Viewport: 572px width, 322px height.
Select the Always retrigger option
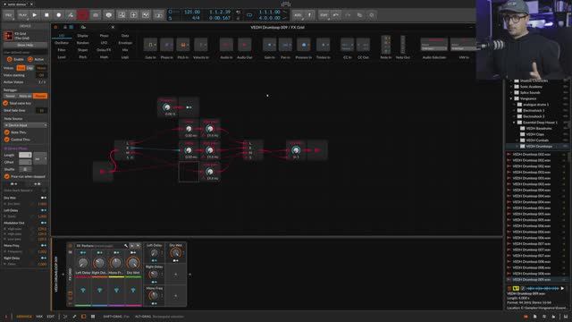[39, 96]
